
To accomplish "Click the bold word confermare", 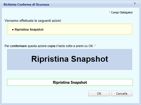I will (x=19, y=46).
